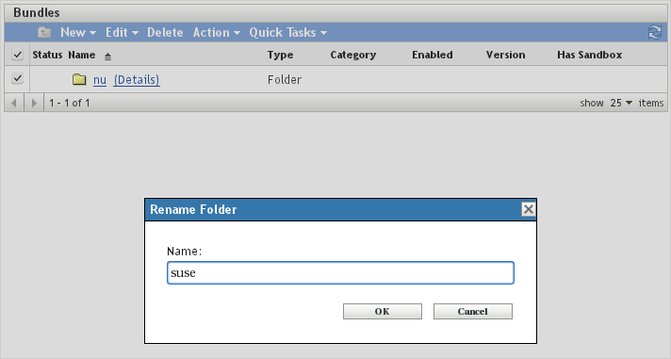Uncheck the nu folder row checkbox
The width and height of the screenshot is (671, 359).
[17, 78]
